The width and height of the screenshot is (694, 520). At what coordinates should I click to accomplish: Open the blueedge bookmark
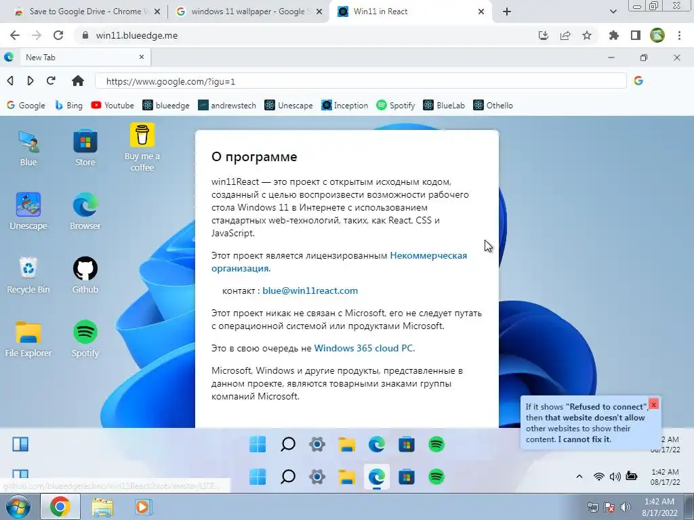[x=166, y=105]
